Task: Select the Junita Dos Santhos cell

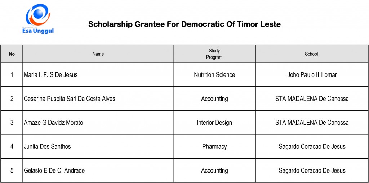Action: 98,147
